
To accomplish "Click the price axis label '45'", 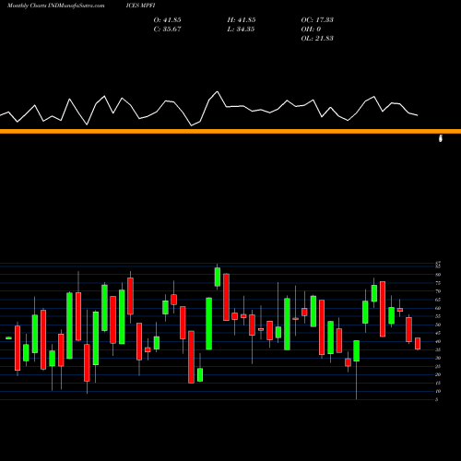I will tap(438, 333).
